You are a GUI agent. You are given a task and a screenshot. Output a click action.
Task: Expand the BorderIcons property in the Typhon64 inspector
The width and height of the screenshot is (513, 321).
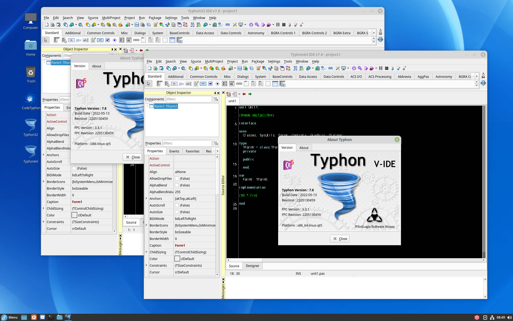(146, 226)
